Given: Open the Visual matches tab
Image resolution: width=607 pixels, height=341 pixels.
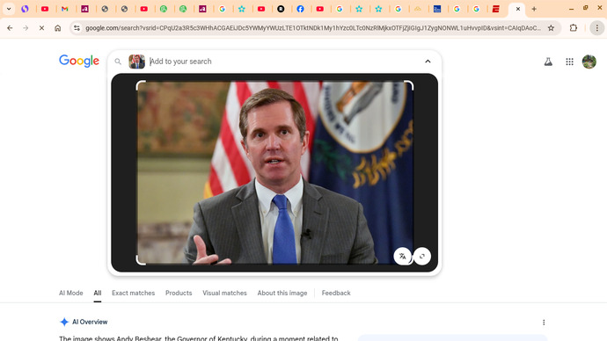Looking at the screenshot, I should 224,293.
